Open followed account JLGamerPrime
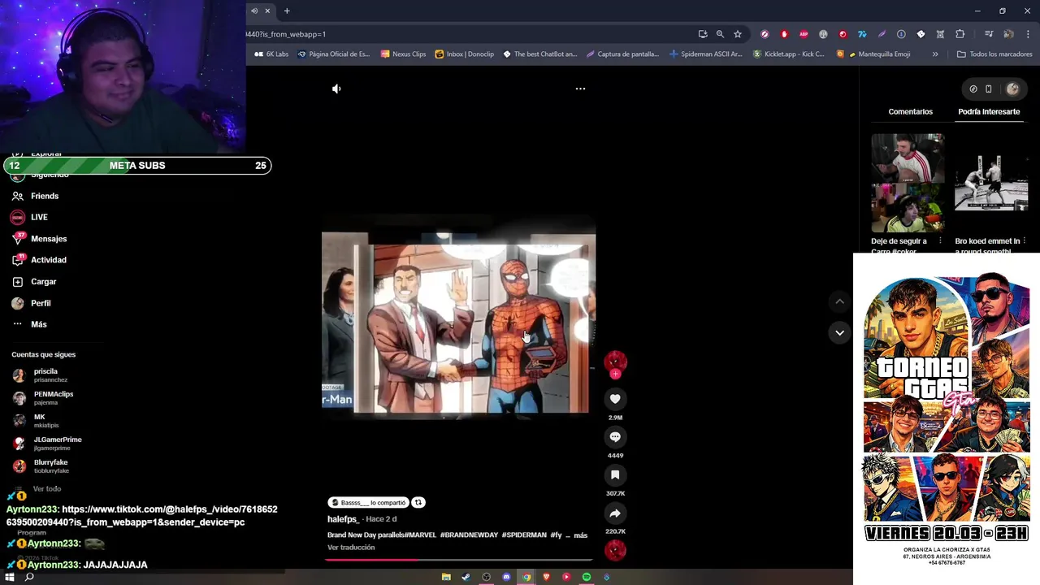The height and width of the screenshot is (585, 1040). (58, 443)
